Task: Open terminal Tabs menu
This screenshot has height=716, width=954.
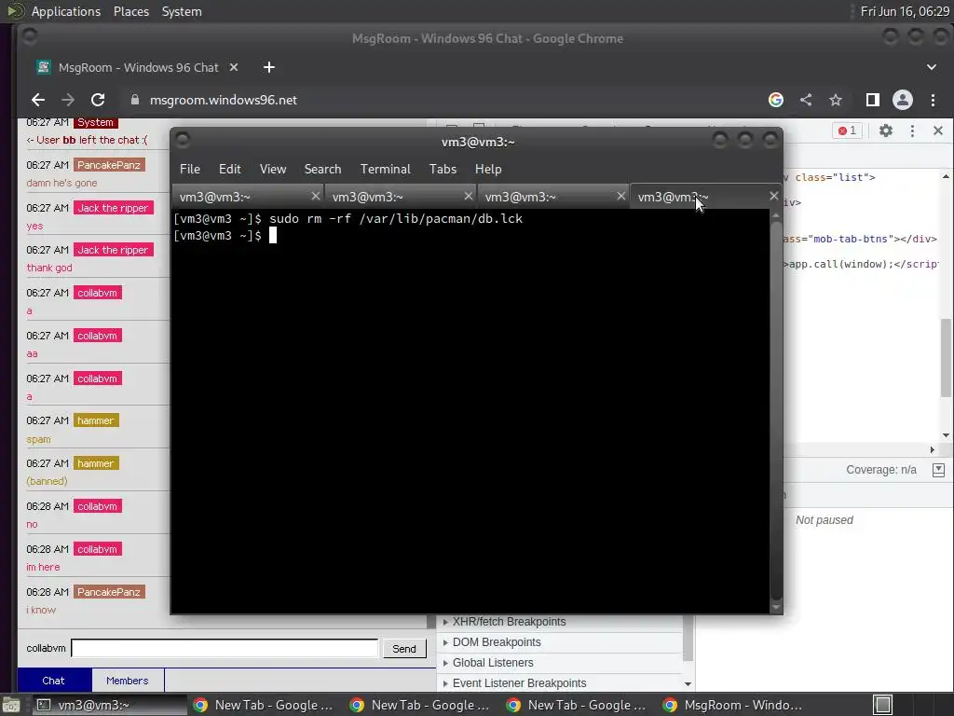Action: point(443,170)
